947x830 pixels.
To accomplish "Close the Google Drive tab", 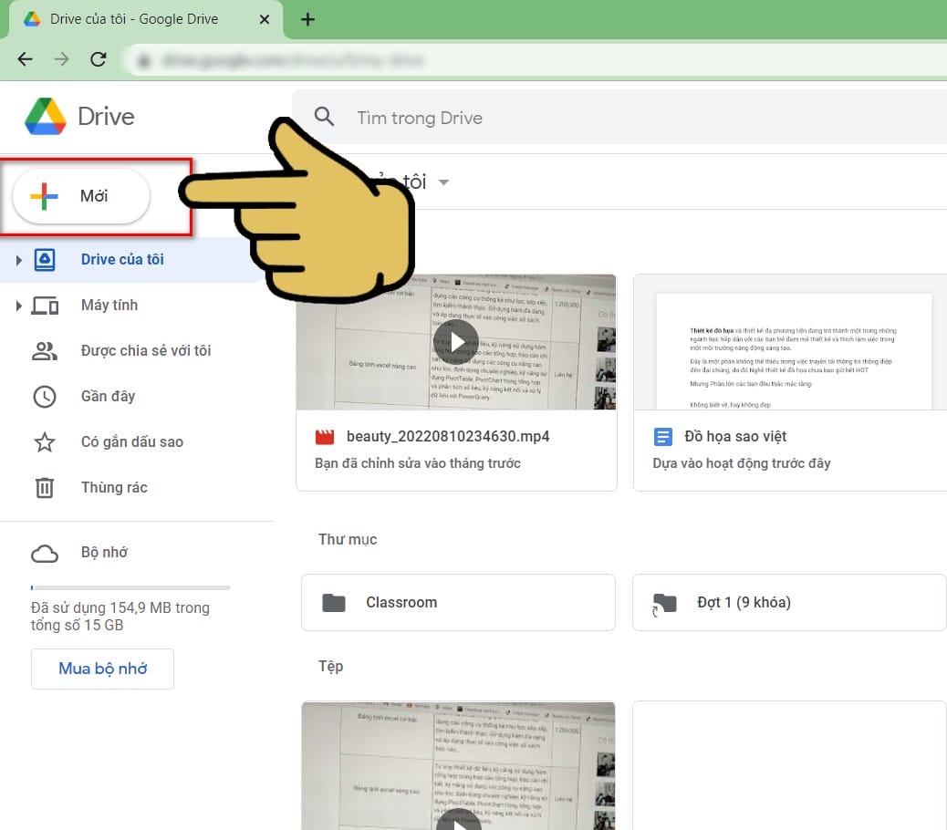I will 264,19.
